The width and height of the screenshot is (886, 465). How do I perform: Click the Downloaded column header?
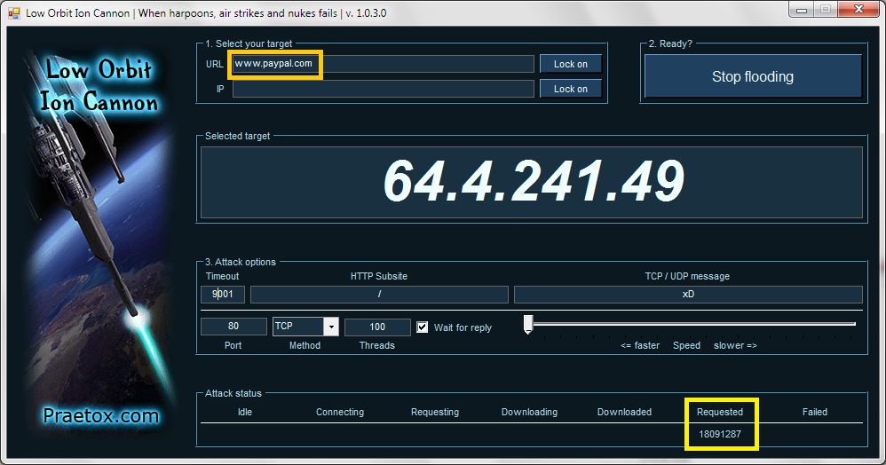click(x=624, y=412)
